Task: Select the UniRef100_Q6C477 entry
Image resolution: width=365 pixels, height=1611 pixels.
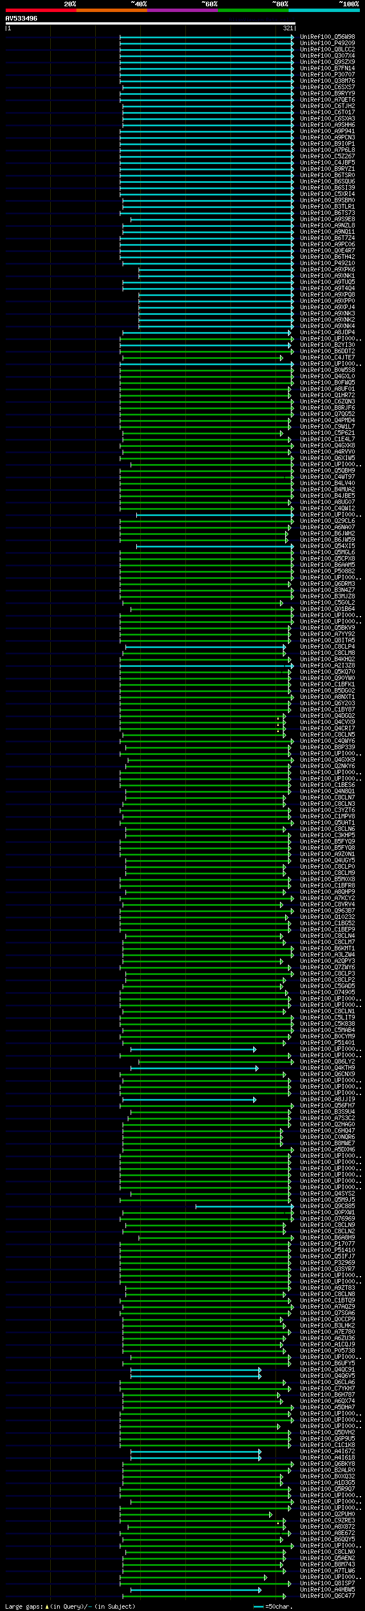Action: 327,1596
